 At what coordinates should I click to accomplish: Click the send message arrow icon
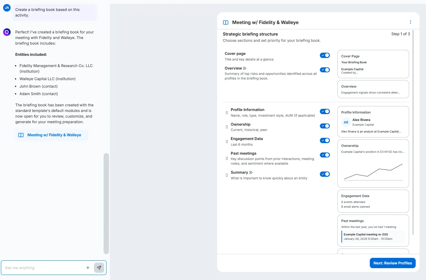99,268
